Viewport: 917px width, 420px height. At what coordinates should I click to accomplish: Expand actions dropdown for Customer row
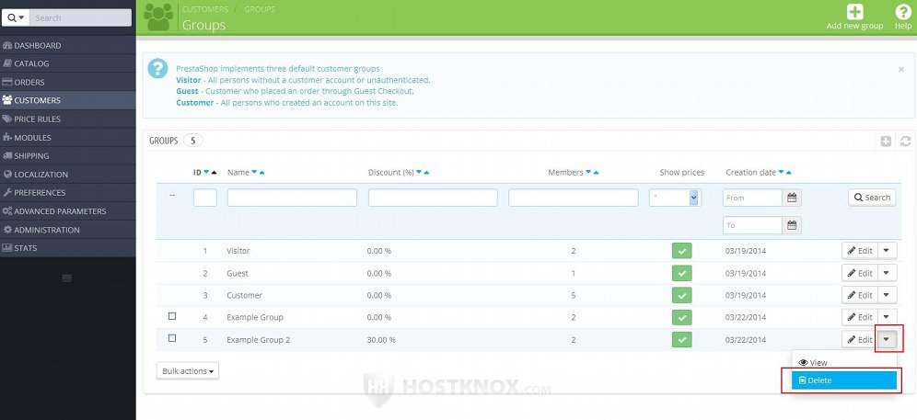tap(888, 296)
